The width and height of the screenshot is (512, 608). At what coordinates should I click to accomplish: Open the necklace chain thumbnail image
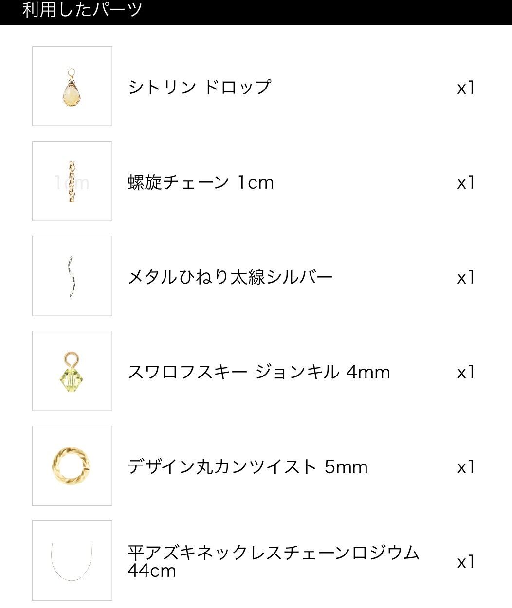(x=72, y=561)
